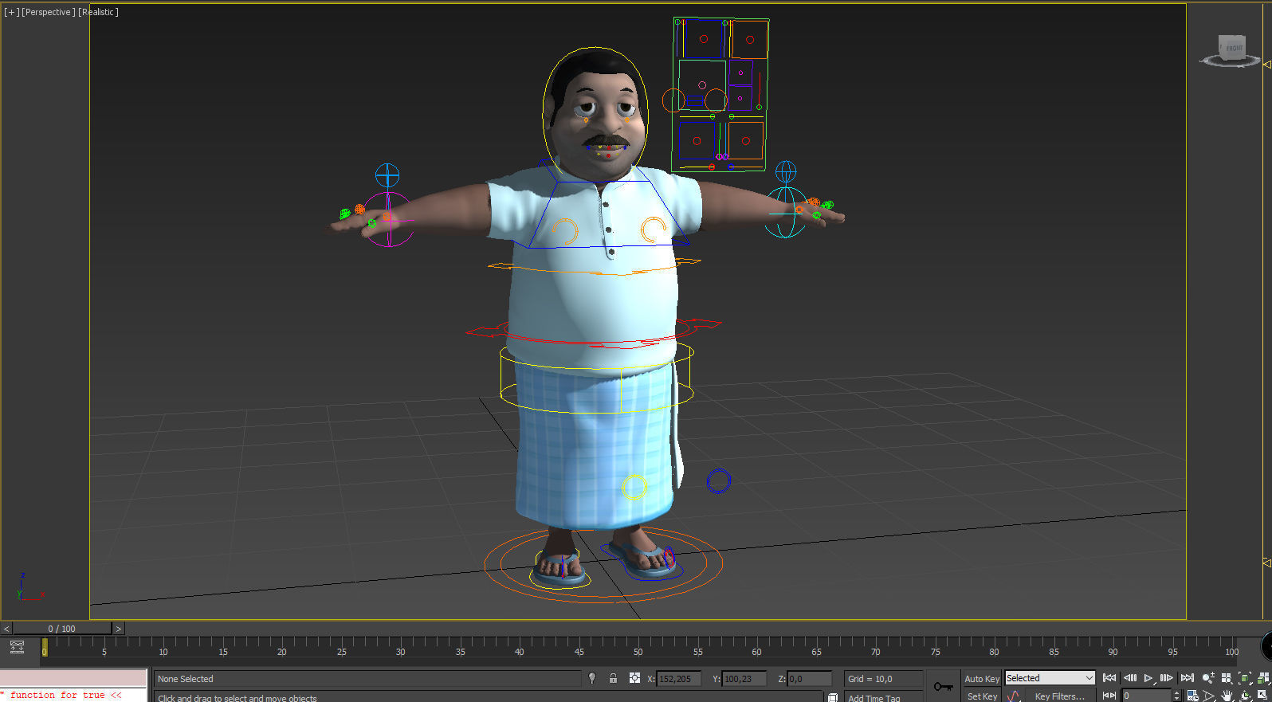This screenshot has height=702, width=1272.
Task: Step time slider forward with right arrow
Action: (x=119, y=629)
